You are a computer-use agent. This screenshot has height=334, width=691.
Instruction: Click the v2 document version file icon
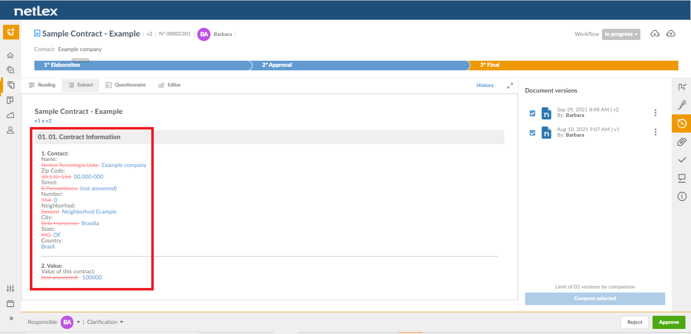pos(546,113)
